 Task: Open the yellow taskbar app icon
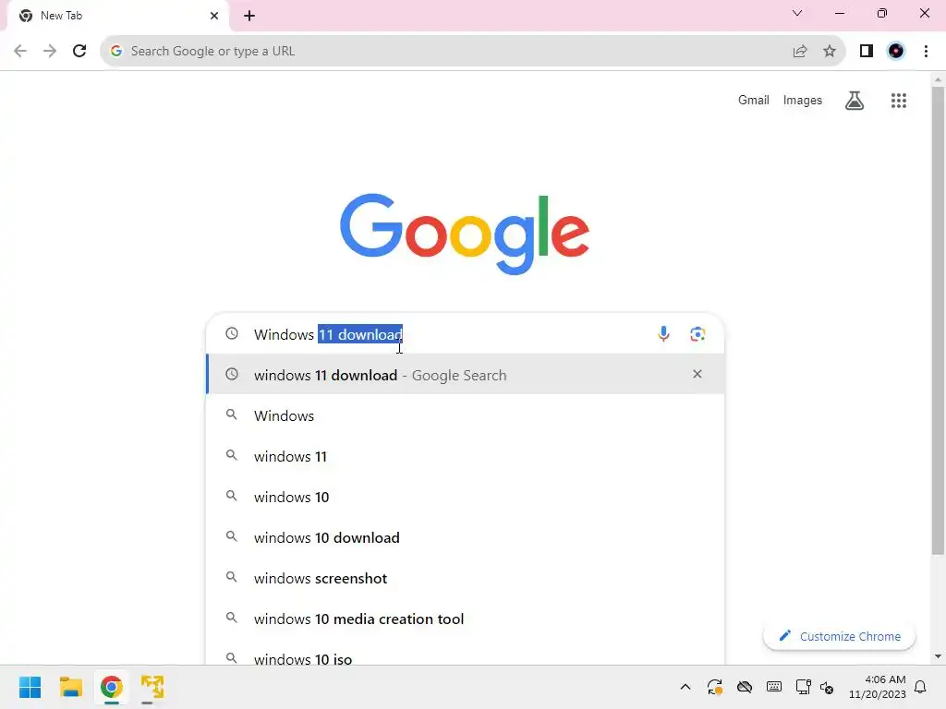(152, 687)
